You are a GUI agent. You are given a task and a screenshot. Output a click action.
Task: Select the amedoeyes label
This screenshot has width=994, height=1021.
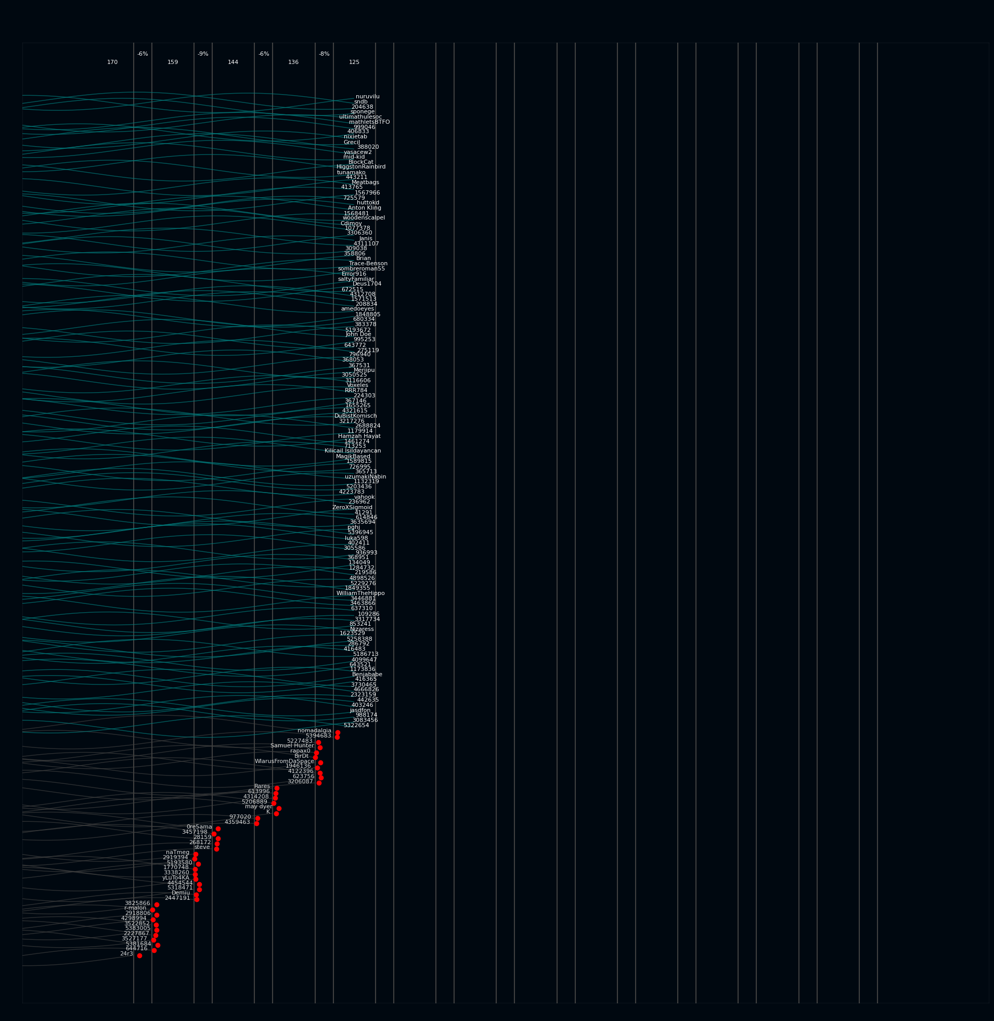(x=357, y=309)
